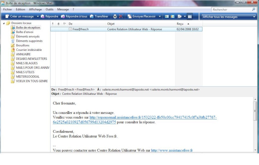This screenshot has width=259, height=165.
Task: Click date cell 02/04/2008 18:02
Action: [187, 29]
